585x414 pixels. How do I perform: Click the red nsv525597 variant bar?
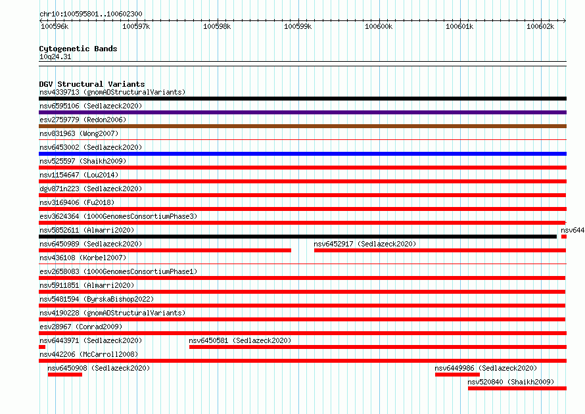[x=302, y=168]
